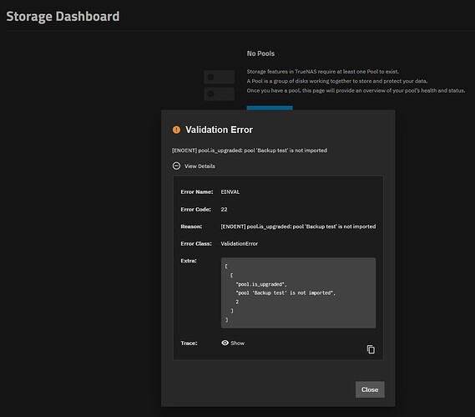
Task: Collapse the View Details section
Action: (194, 166)
